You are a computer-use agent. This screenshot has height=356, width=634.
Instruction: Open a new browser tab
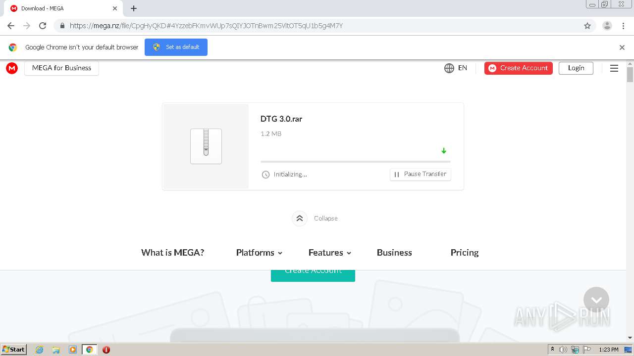click(x=134, y=8)
